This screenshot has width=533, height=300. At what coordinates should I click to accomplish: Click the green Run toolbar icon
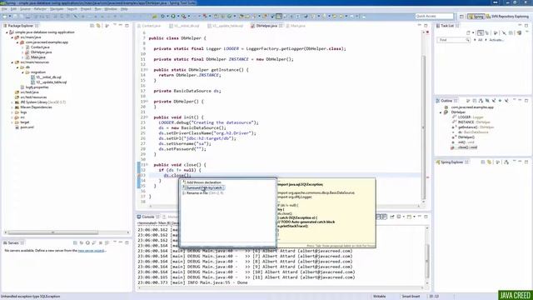173,17
